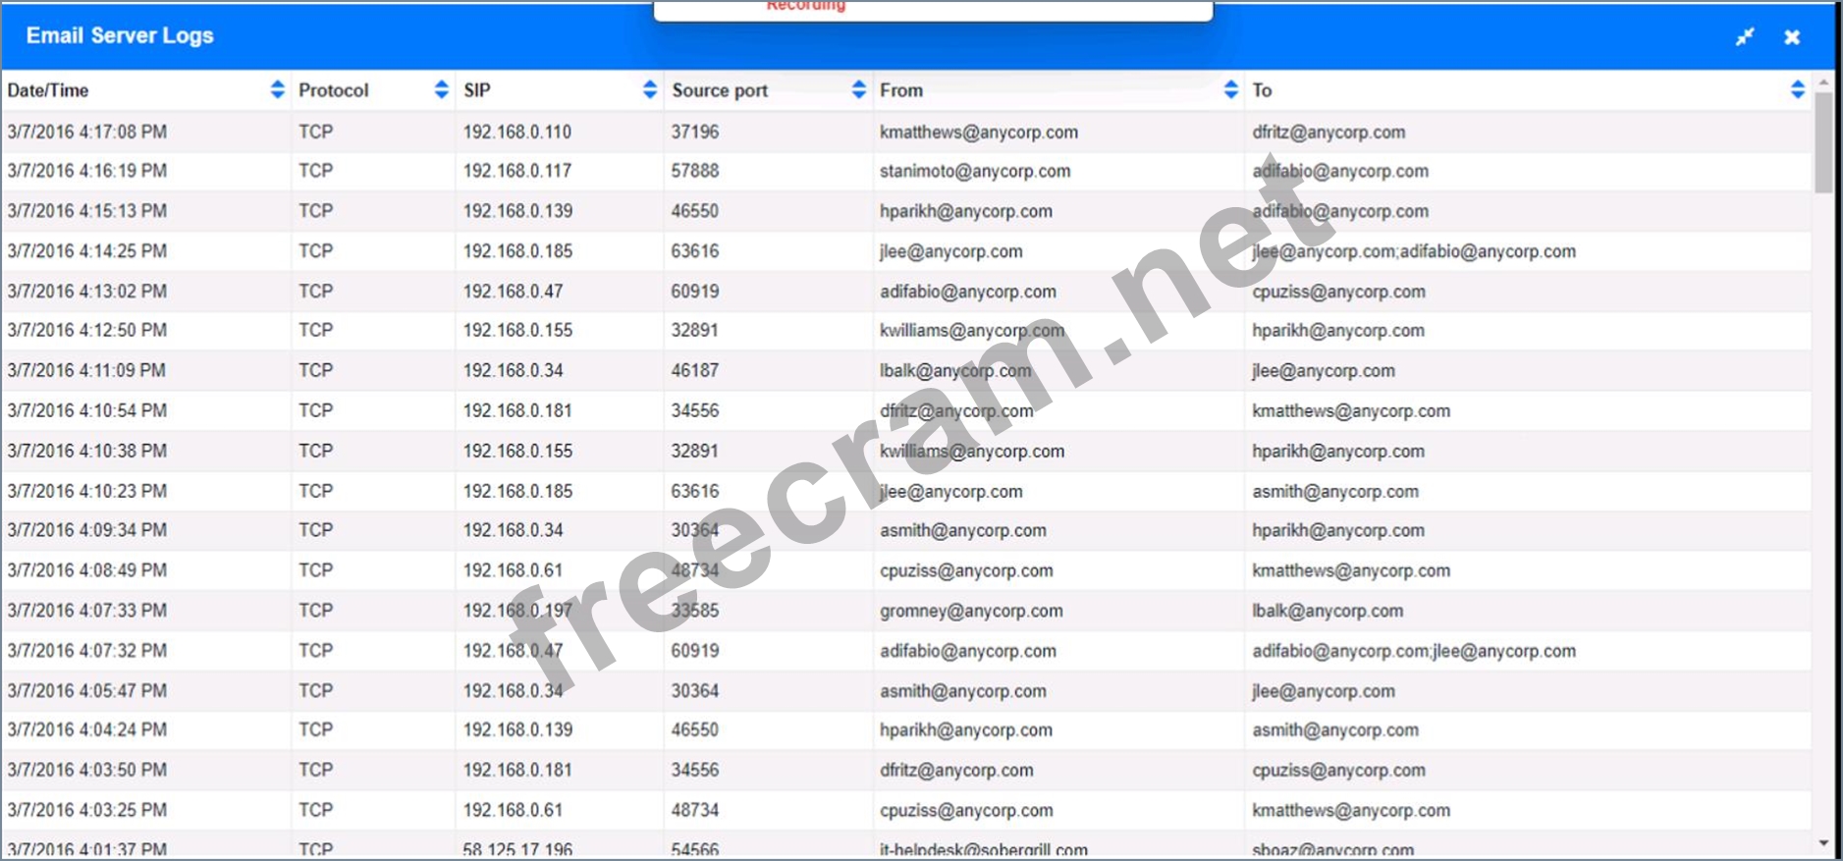Viewport: 1843px width, 861px height.
Task: Click the it-helpdesk sender address in last row
Action: (983, 850)
